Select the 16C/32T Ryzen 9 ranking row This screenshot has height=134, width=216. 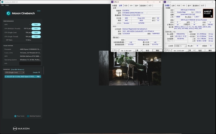(x=23, y=77)
